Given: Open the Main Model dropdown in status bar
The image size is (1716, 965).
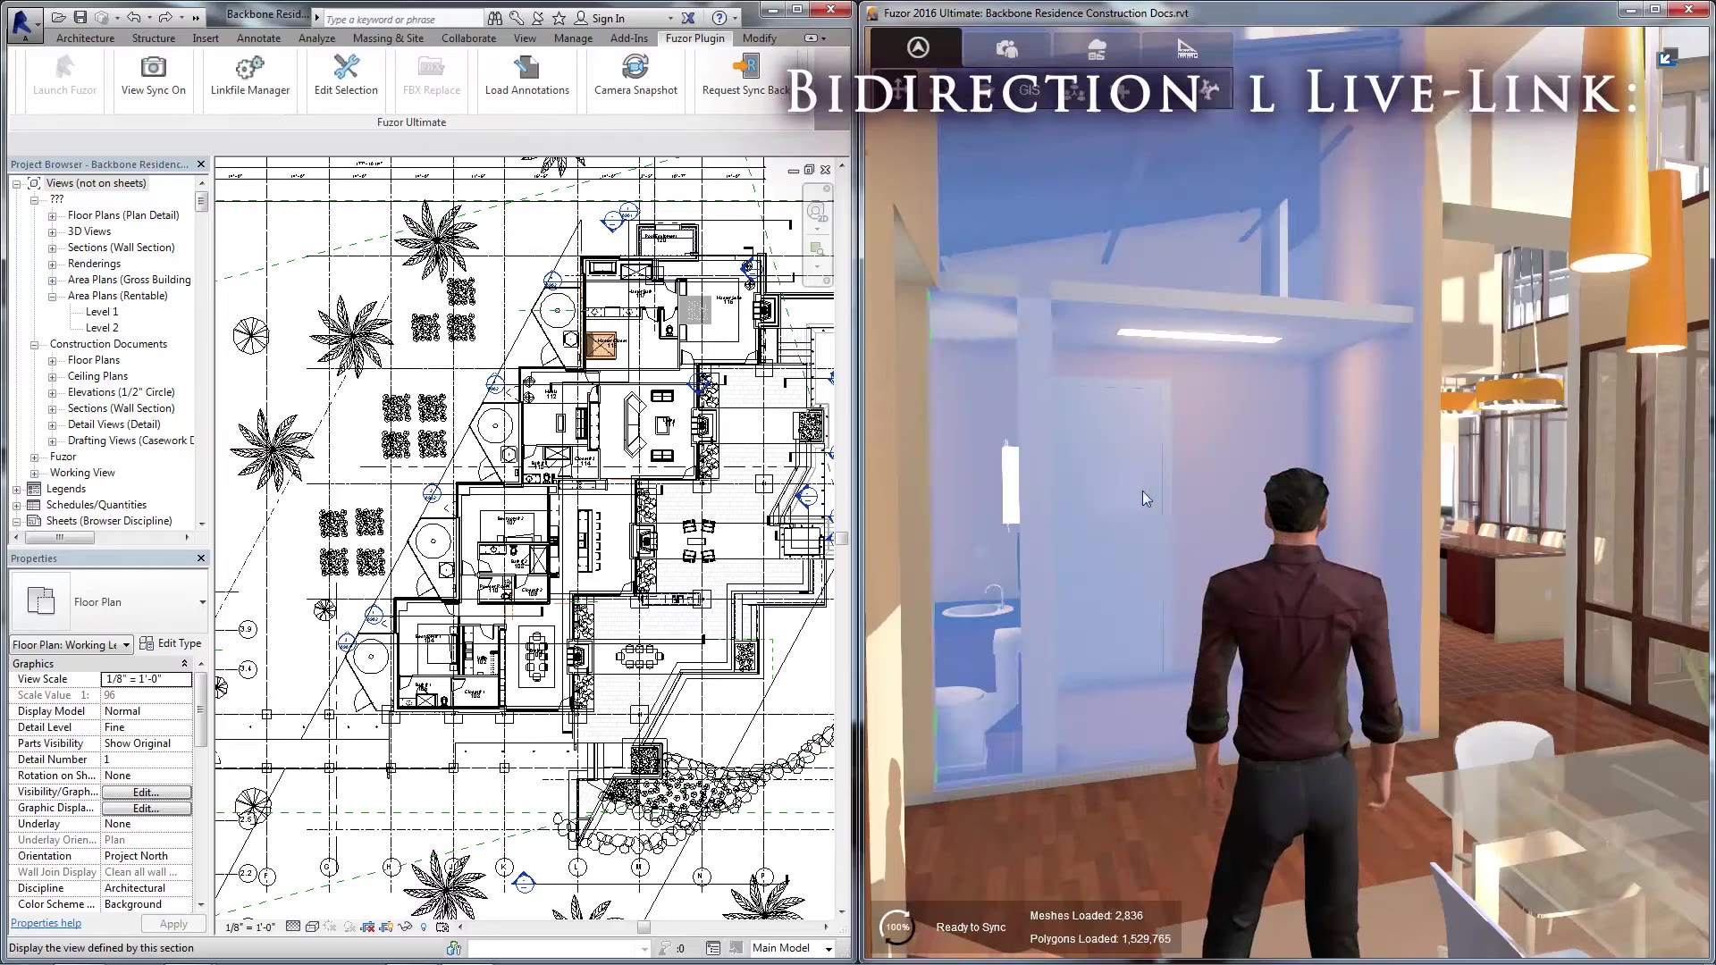Looking at the screenshot, I should pos(792,948).
